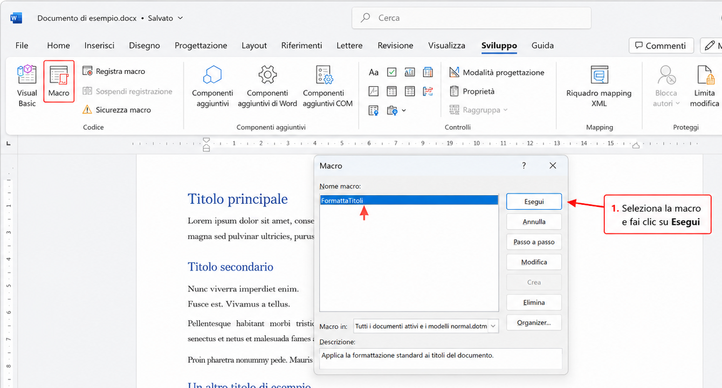Switch to the Home tab
Image resolution: width=722 pixels, height=388 pixels.
pos(58,45)
